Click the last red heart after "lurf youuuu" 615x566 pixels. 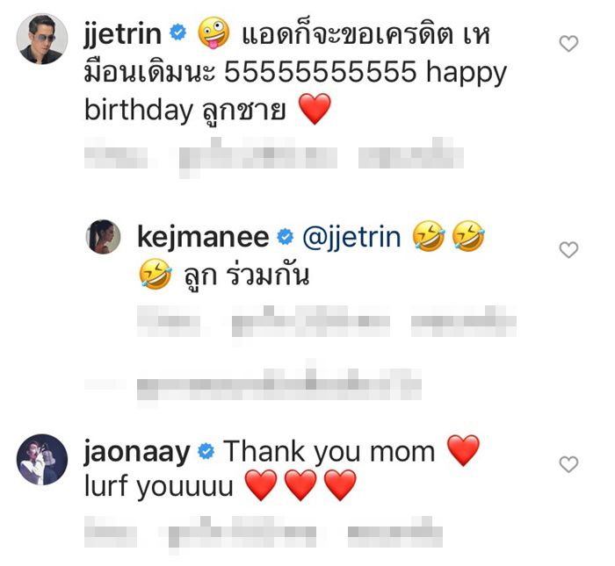(341, 486)
